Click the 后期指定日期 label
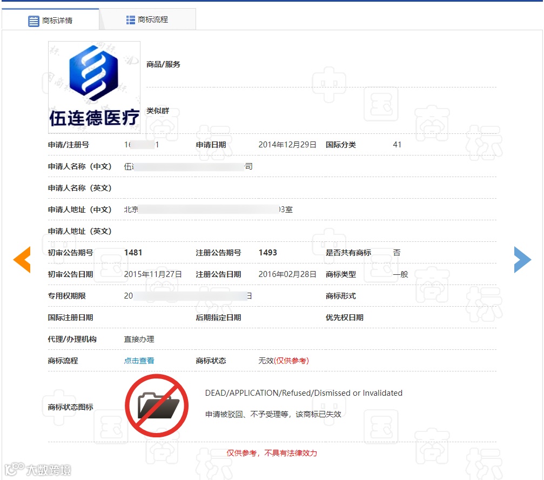 click(x=218, y=317)
